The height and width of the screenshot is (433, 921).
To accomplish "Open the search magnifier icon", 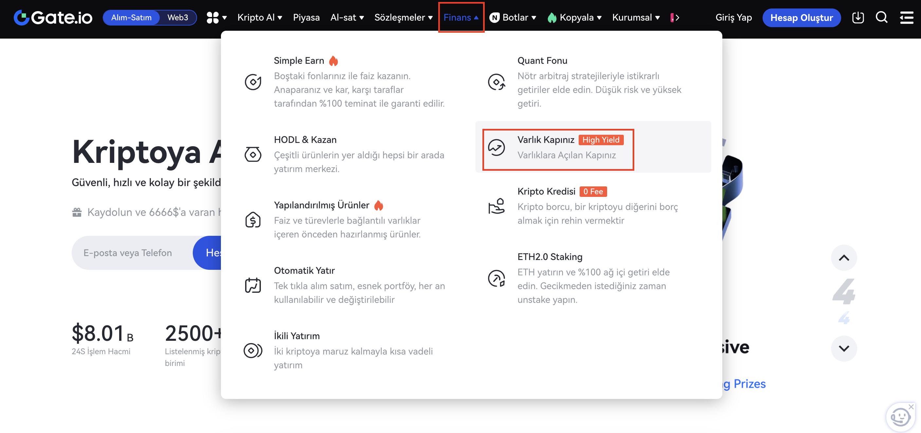I will 881,18.
